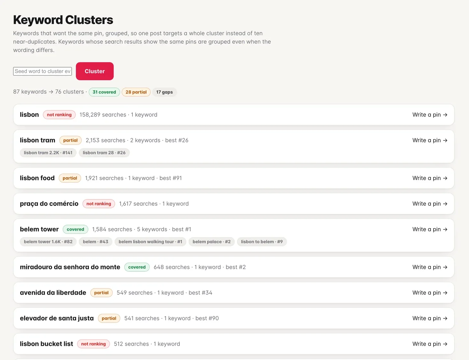469x360 pixels.
Task: Click the Keyword Clusters heading
Action: pos(63,20)
